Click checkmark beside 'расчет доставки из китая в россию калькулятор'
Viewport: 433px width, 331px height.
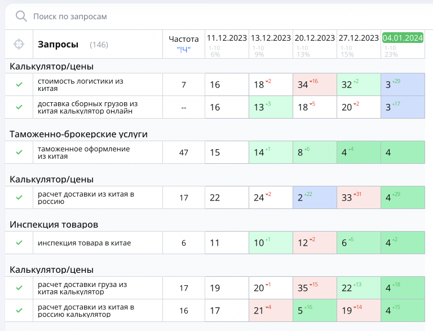tap(19, 311)
